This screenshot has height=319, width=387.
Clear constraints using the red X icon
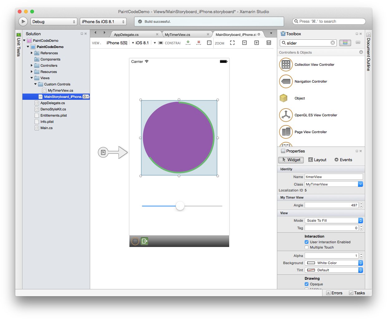click(x=198, y=43)
